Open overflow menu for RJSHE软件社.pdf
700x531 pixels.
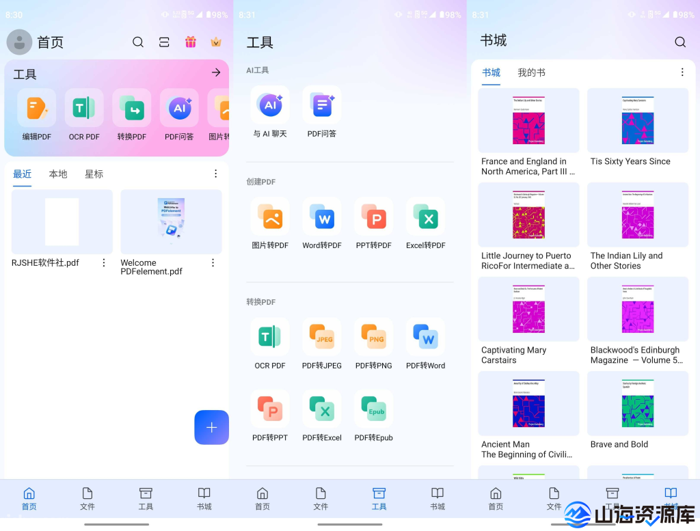pos(103,262)
